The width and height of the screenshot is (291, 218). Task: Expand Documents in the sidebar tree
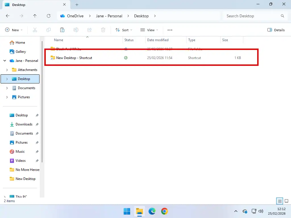coord(7,88)
